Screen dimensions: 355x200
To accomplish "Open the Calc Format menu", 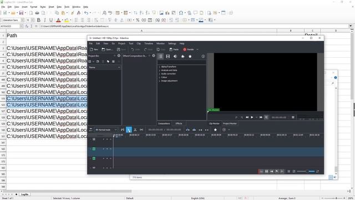I will pos(33,7).
